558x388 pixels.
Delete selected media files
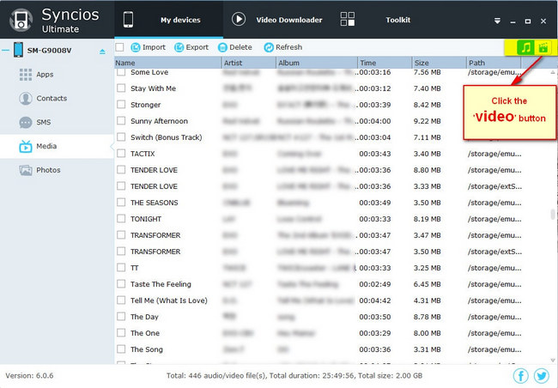click(x=235, y=47)
